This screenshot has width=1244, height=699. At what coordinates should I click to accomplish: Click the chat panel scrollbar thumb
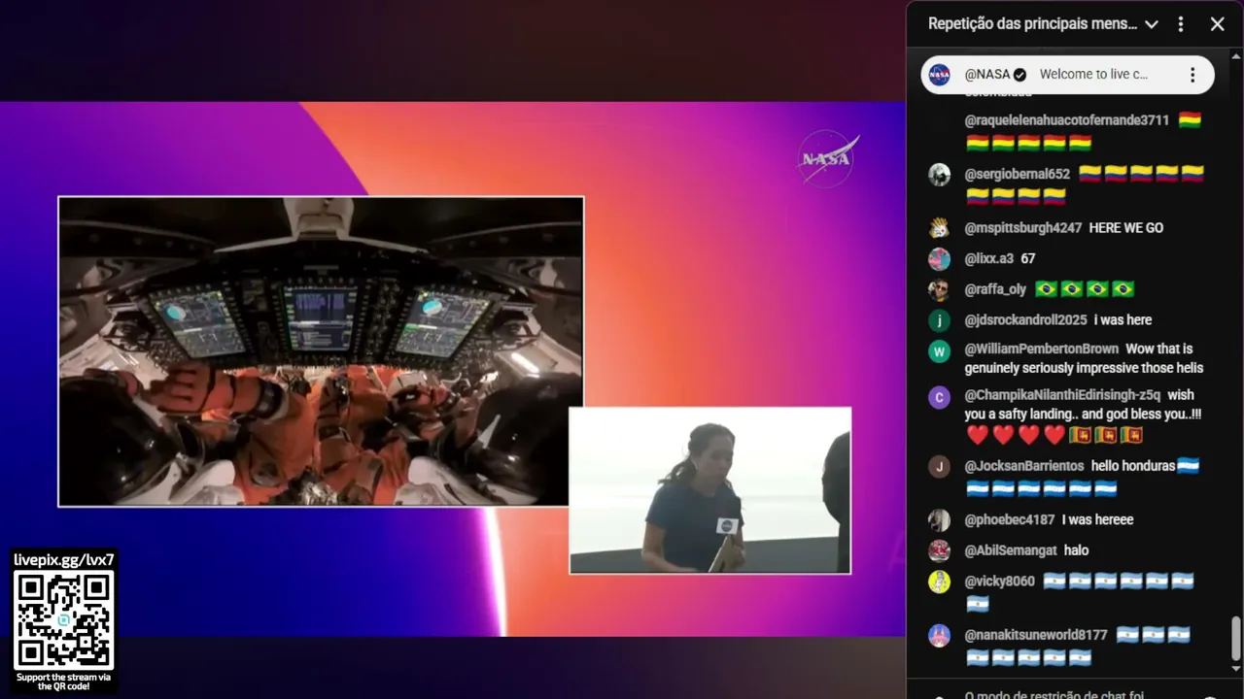(x=1236, y=638)
